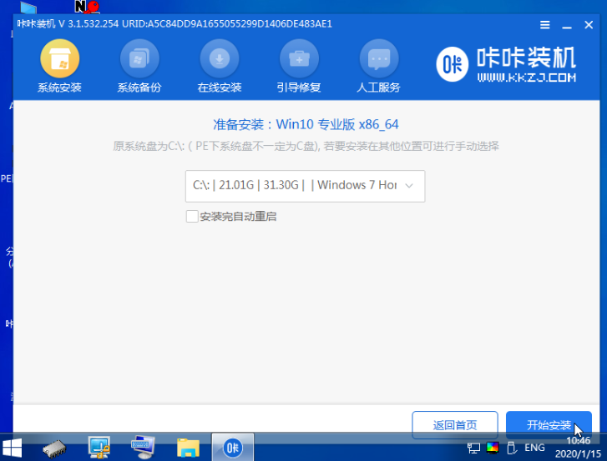Screen dimensions: 607x461
Task: Enable 安装完自动重启 auto restart checkbox
Action: coord(192,217)
